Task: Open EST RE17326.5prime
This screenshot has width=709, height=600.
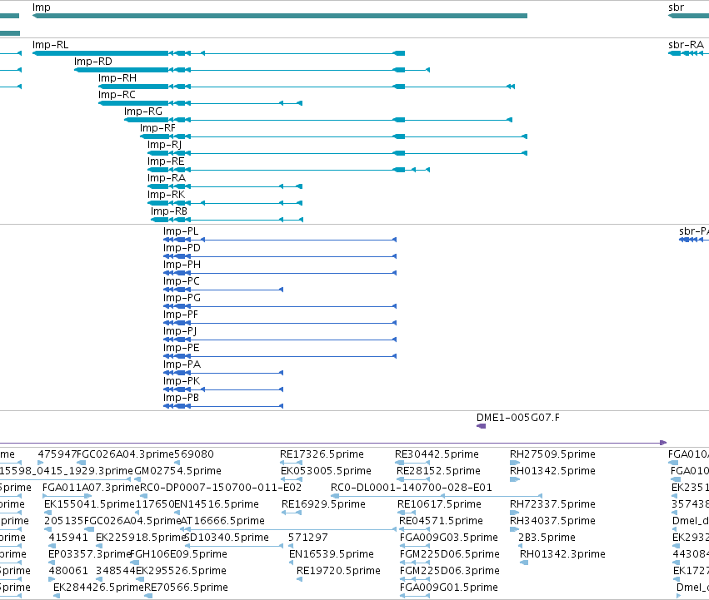Action: [x=322, y=454]
